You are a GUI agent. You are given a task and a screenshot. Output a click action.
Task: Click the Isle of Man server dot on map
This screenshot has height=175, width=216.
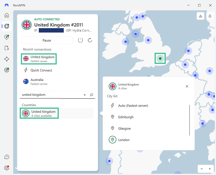[135, 34]
